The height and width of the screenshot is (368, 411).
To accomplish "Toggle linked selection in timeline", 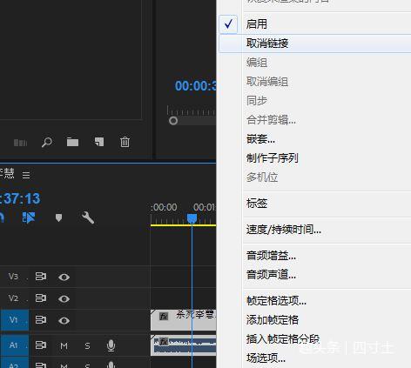I will click(29, 217).
